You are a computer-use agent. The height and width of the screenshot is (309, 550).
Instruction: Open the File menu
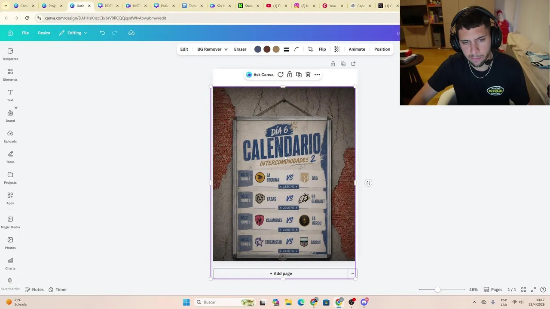tap(25, 33)
